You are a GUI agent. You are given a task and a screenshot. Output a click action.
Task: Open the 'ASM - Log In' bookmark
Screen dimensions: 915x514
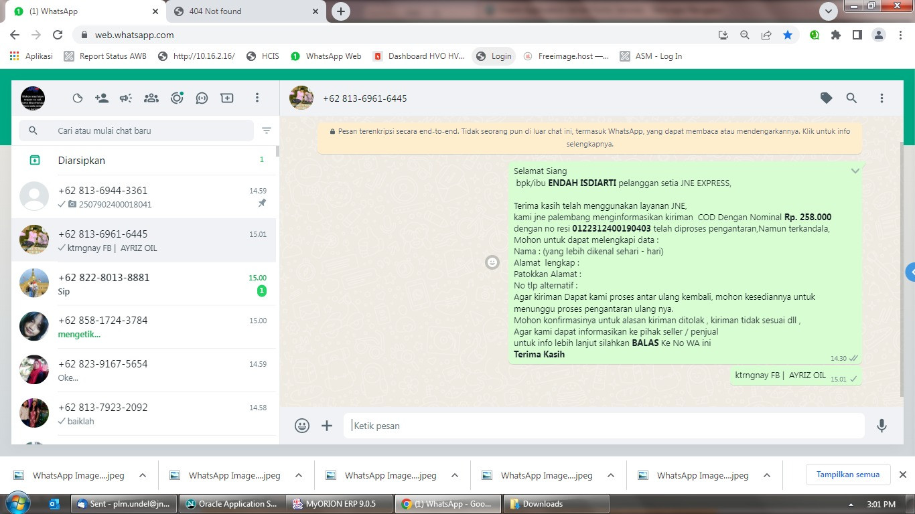(651, 56)
